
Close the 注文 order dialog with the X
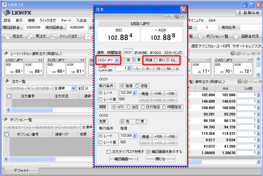coord(183,10)
